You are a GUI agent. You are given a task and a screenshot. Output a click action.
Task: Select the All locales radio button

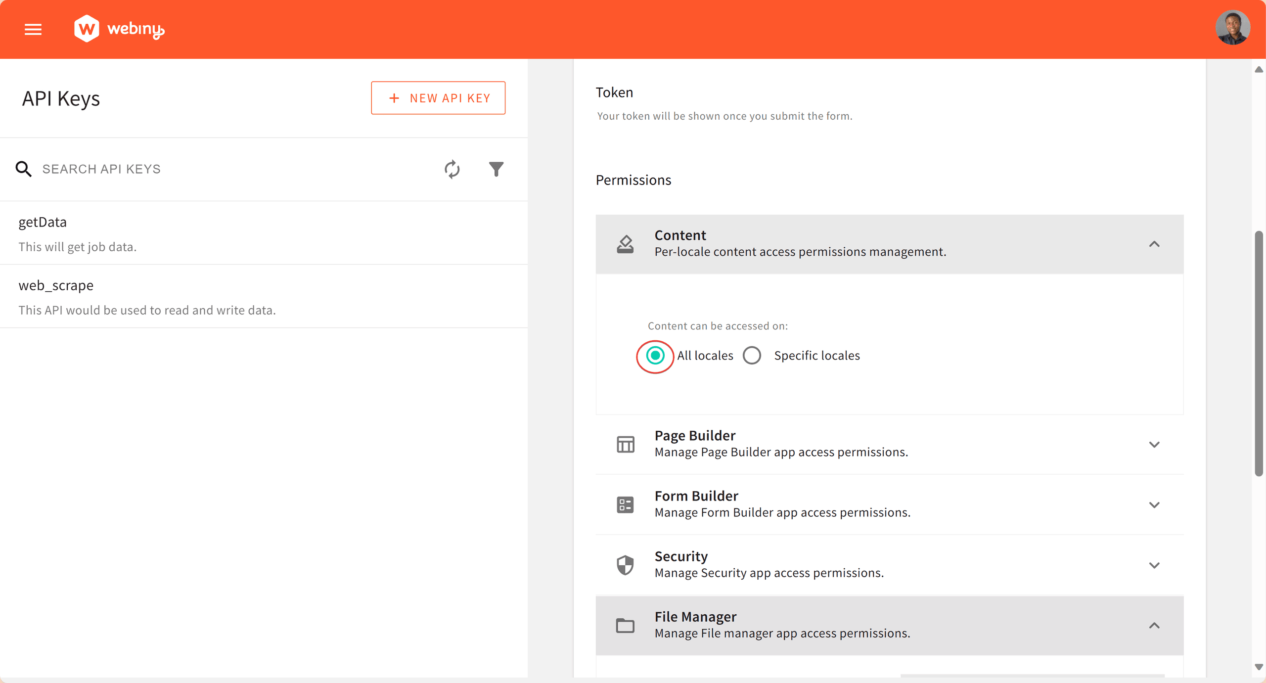655,356
